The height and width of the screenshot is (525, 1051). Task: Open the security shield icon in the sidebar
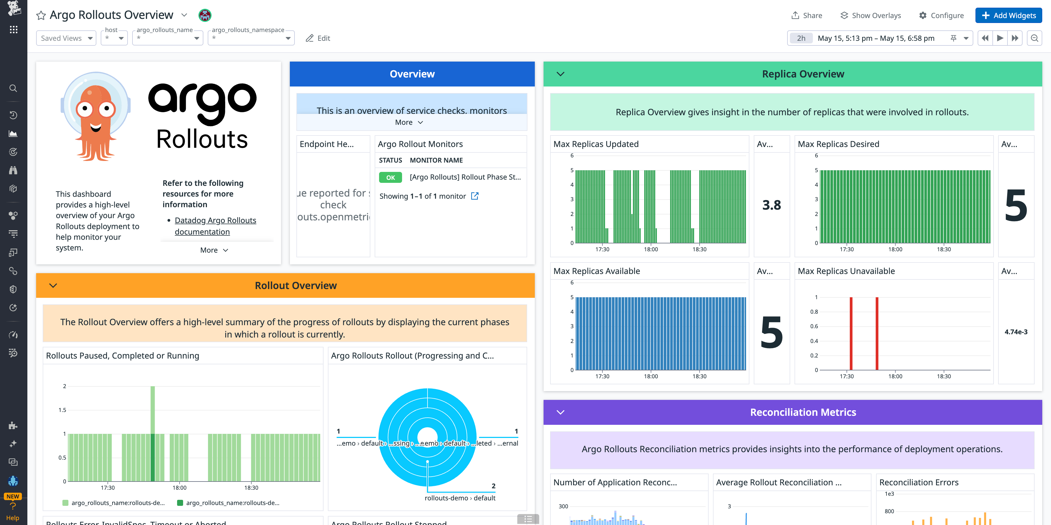(13, 289)
